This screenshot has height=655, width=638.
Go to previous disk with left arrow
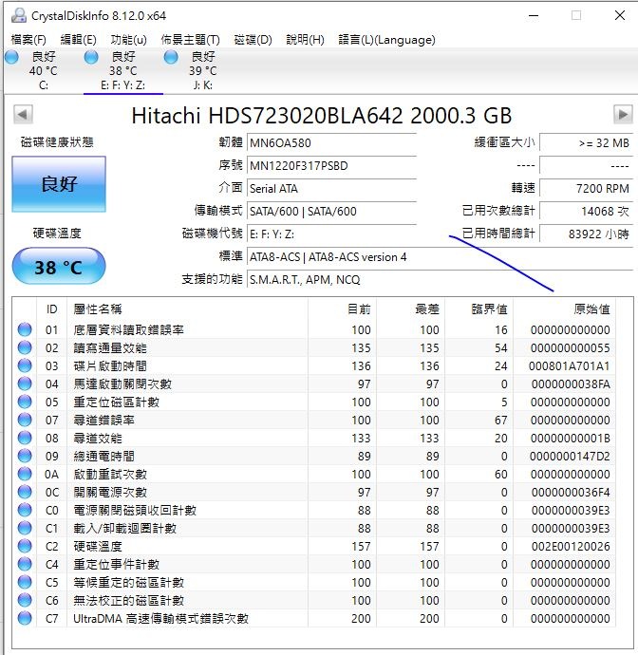click(23, 114)
